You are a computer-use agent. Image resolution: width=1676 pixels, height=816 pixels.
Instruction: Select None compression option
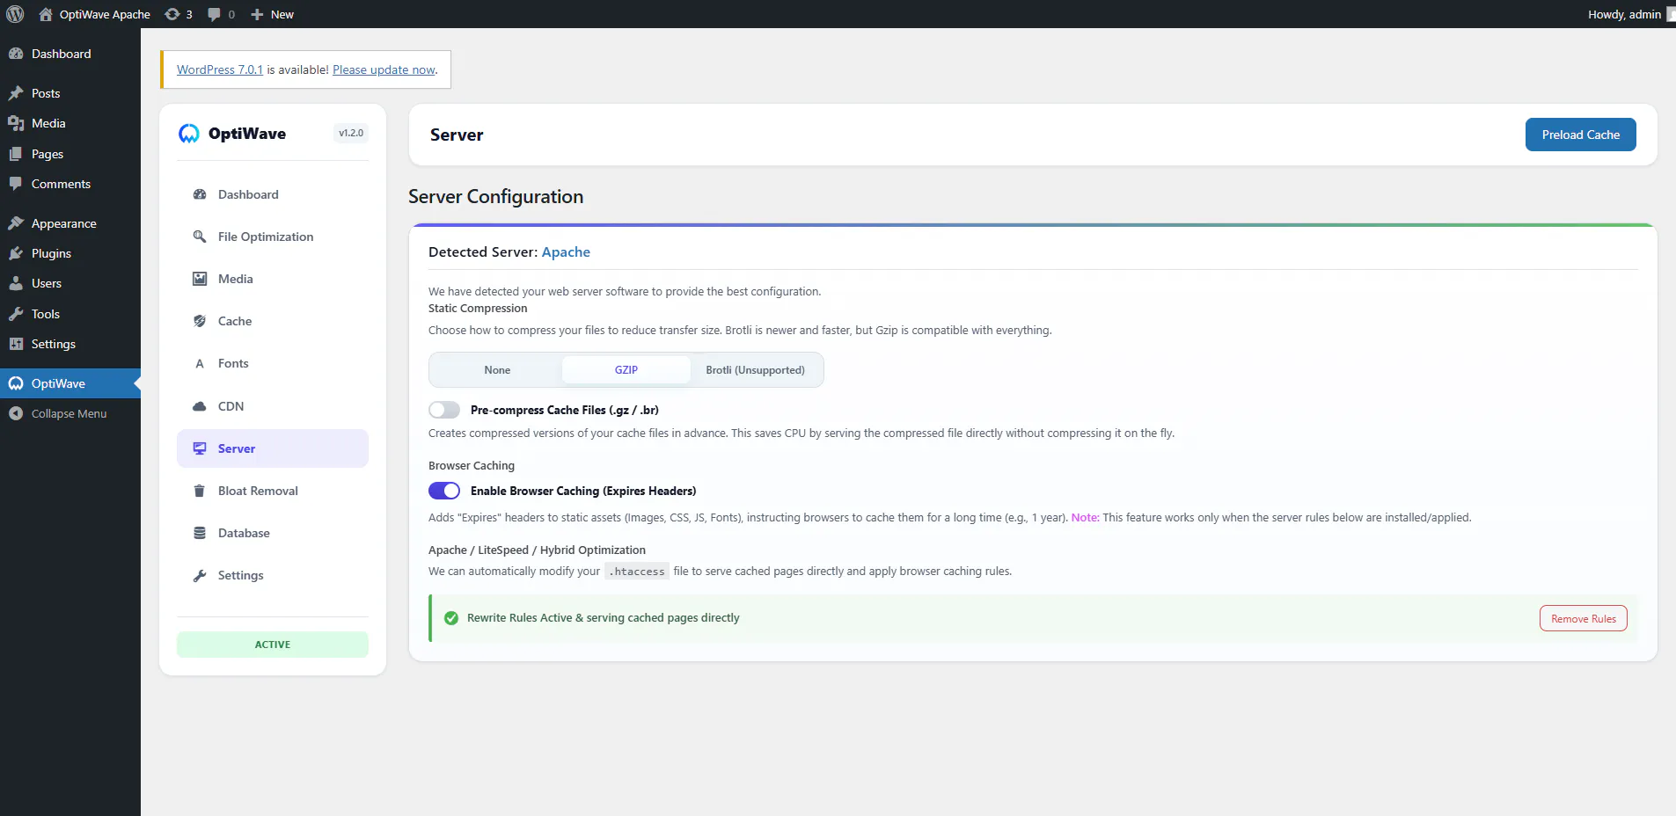[x=497, y=370]
